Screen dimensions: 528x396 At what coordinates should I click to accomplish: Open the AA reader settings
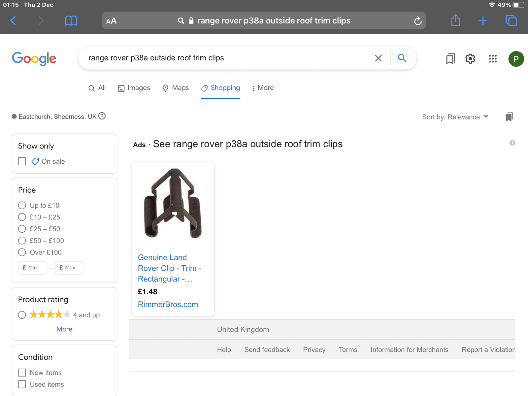(x=111, y=21)
